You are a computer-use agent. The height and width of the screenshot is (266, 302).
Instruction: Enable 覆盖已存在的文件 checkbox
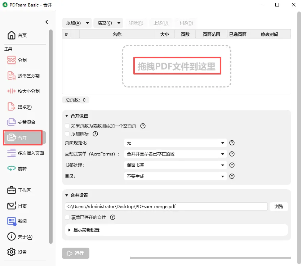click(67, 217)
